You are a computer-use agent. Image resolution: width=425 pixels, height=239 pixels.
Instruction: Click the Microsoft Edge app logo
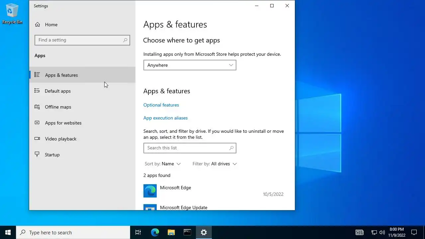coord(150,191)
